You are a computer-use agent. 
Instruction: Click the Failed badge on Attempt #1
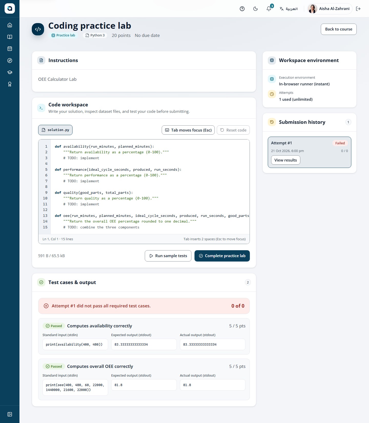point(340,143)
